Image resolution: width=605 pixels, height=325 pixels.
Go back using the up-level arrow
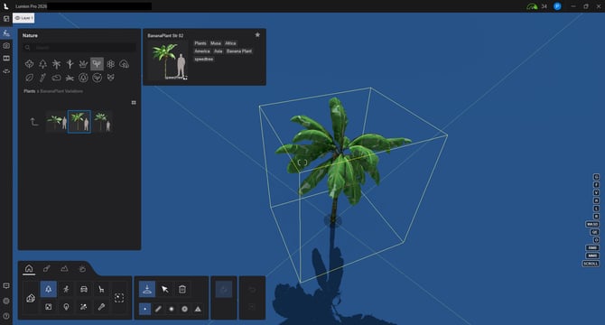pyautogui.click(x=34, y=122)
